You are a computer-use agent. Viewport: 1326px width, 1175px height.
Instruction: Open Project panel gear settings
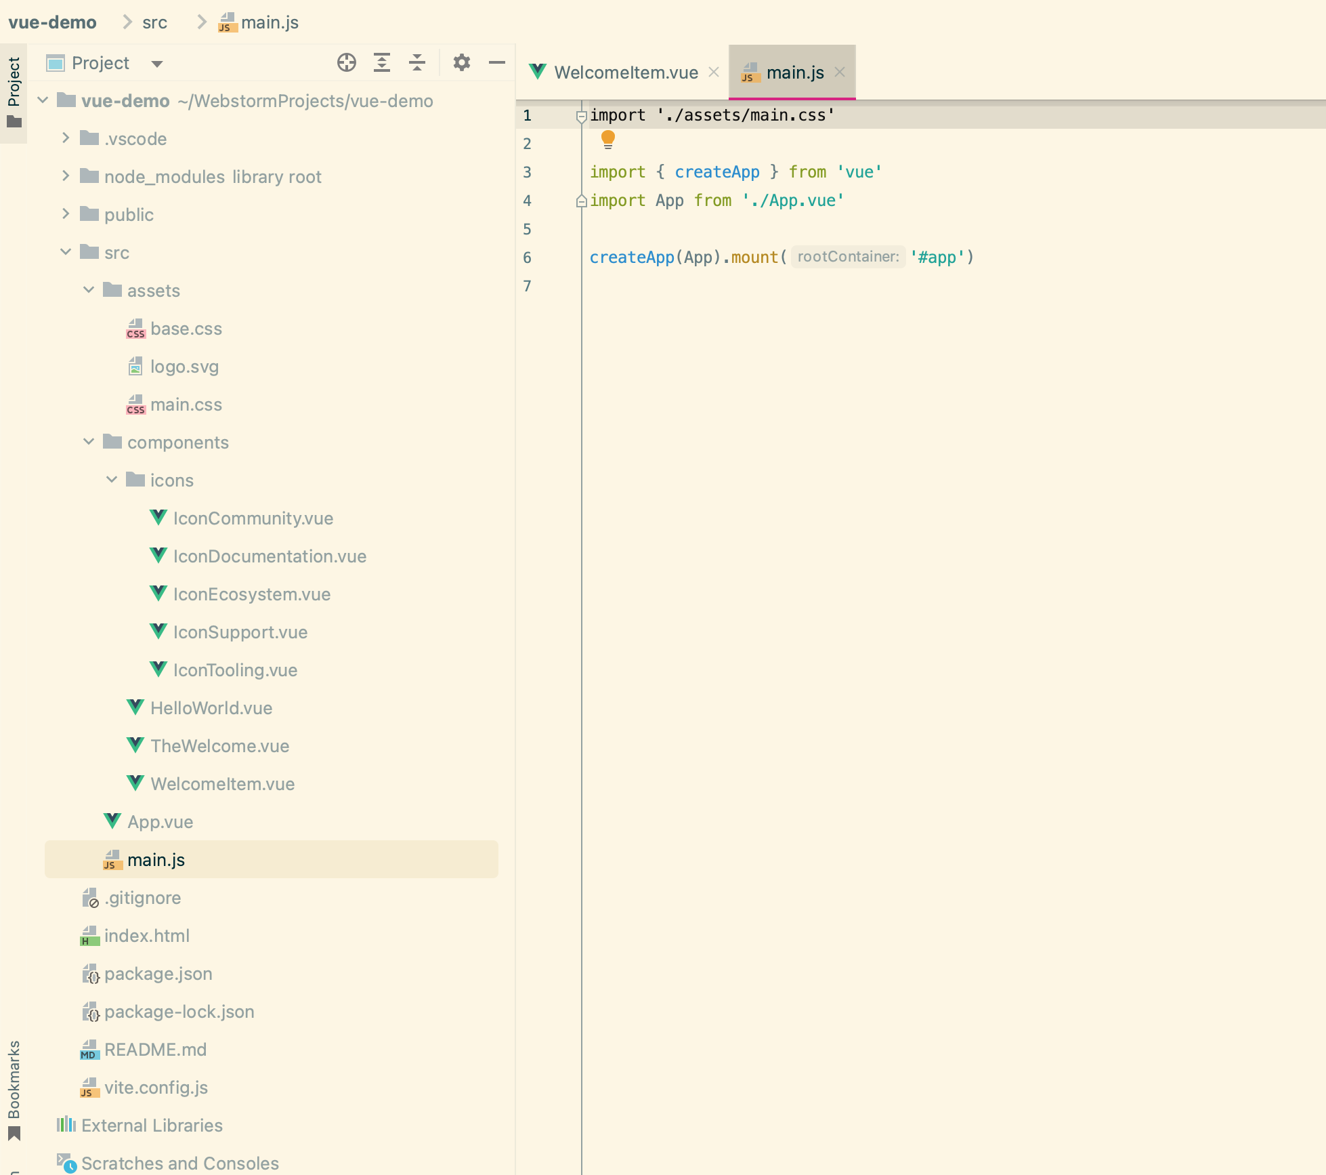tap(462, 63)
